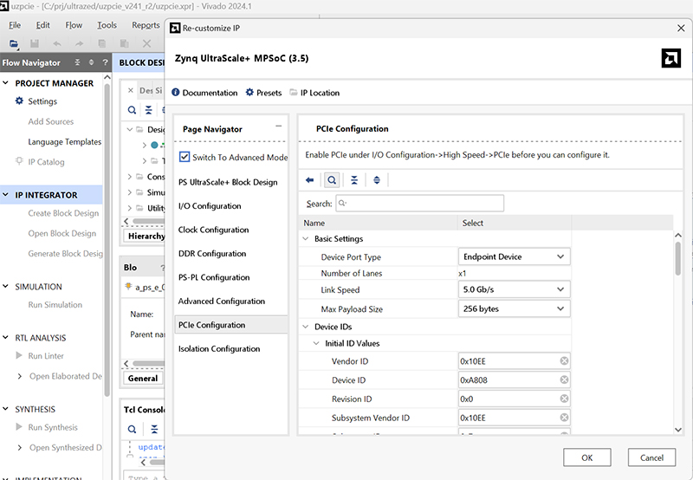This screenshot has width=693, height=480.
Task: Open Documentation info icon in dialog header
Action: coord(176,93)
